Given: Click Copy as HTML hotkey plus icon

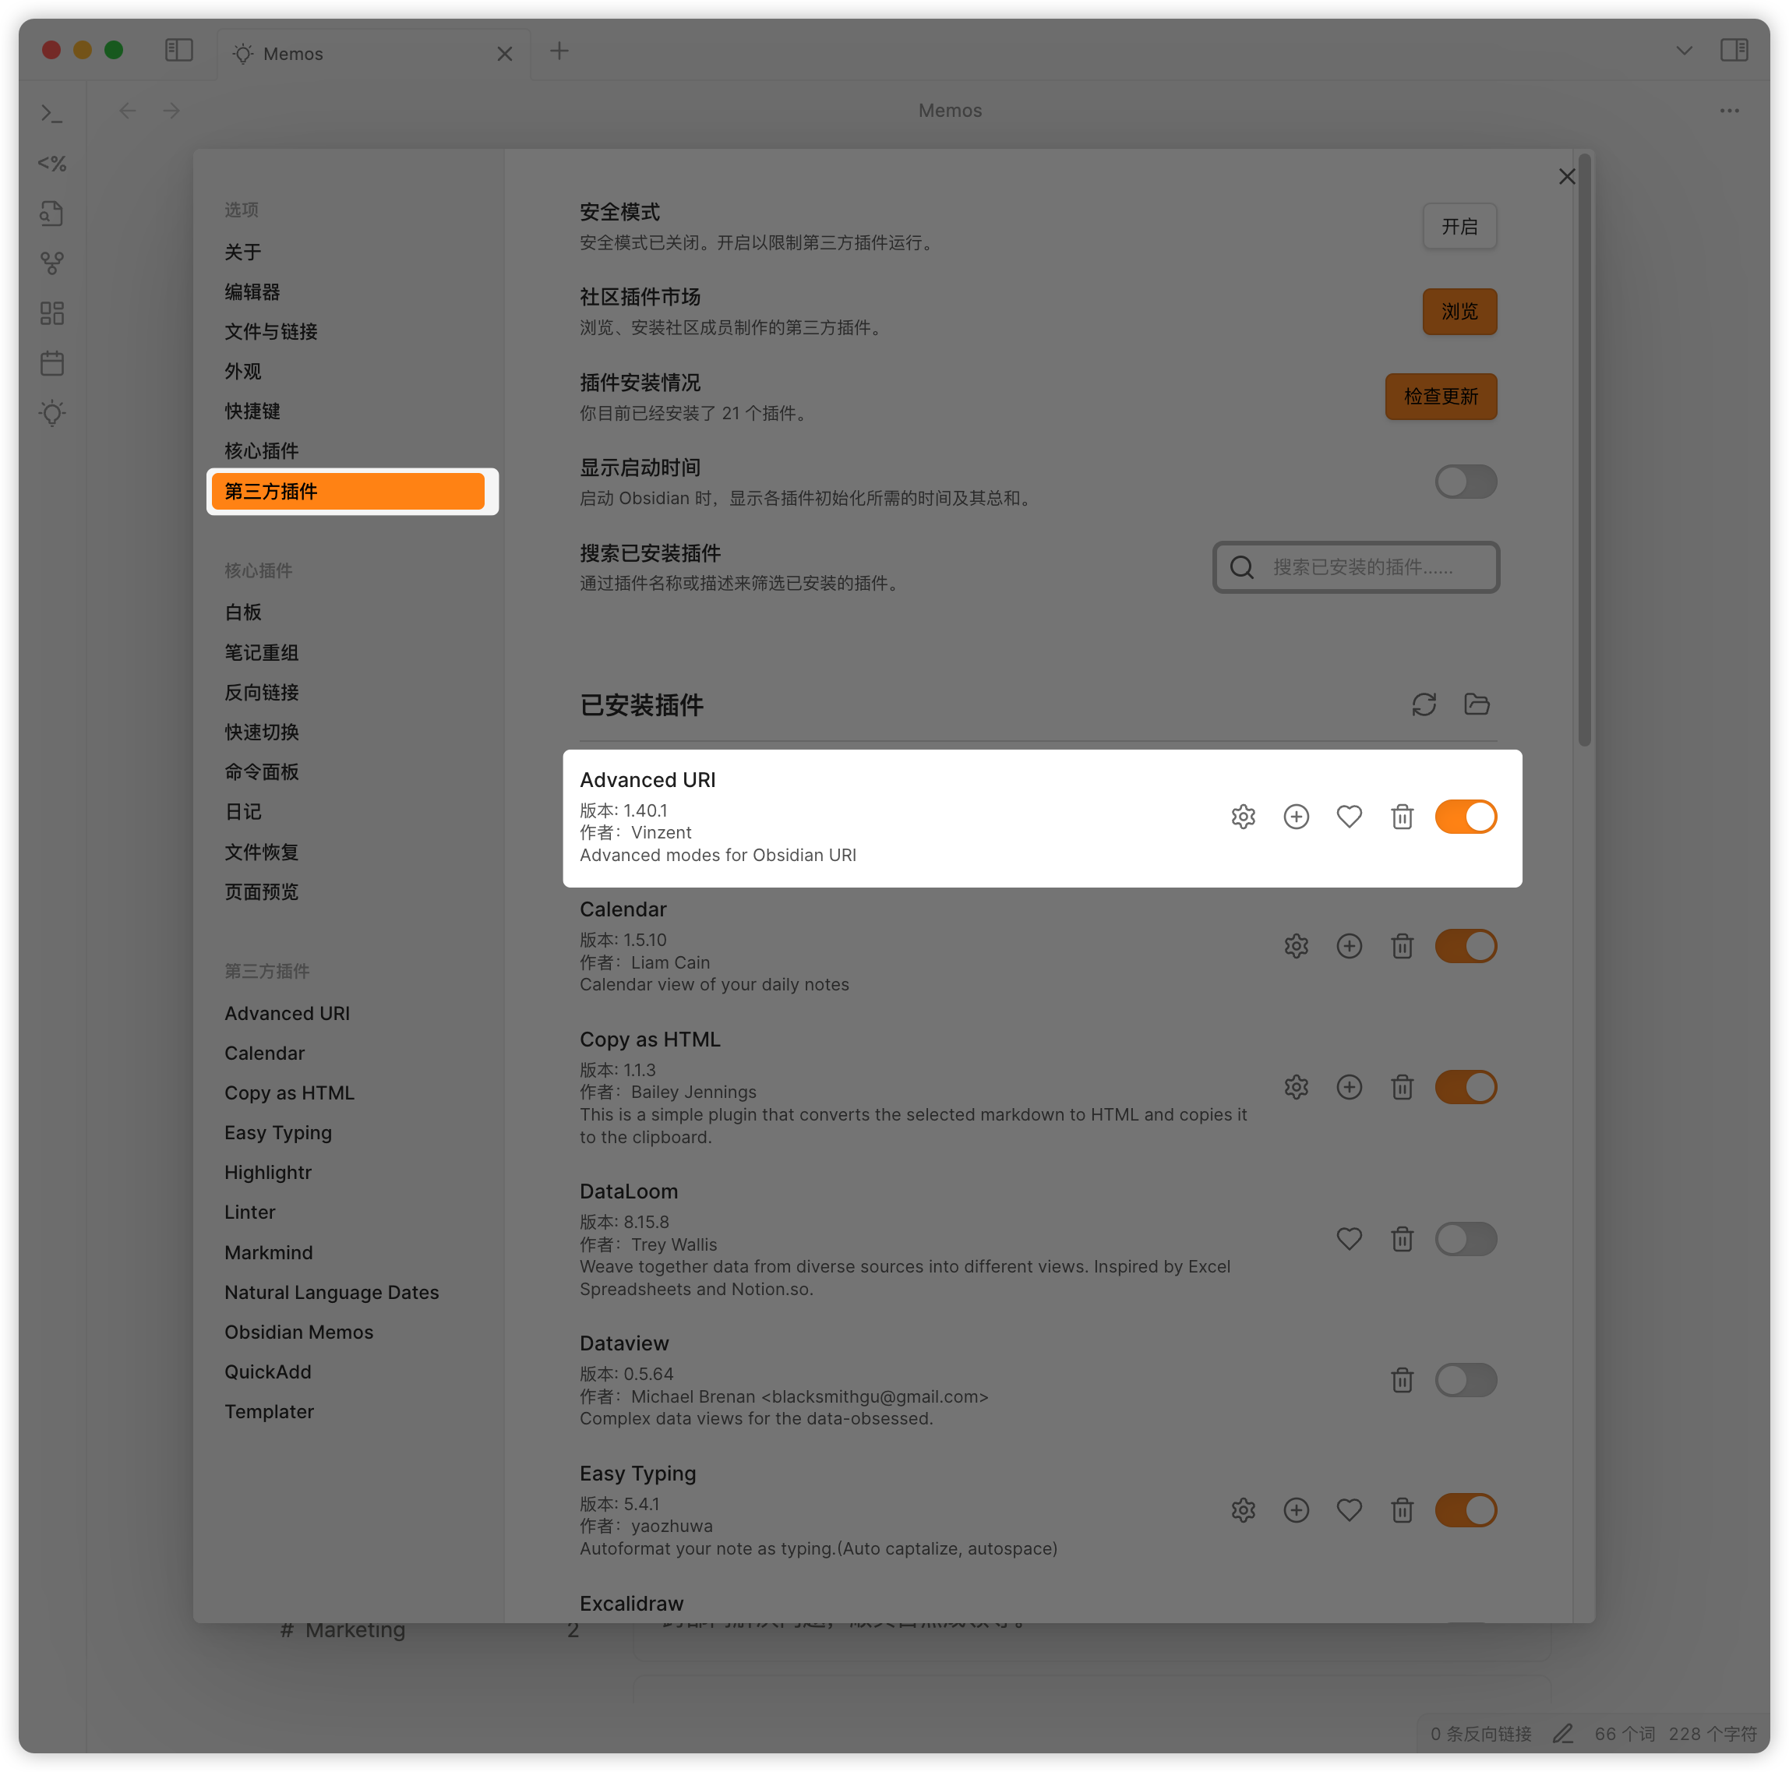Looking at the screenshot, I should click(1350, 1086).
